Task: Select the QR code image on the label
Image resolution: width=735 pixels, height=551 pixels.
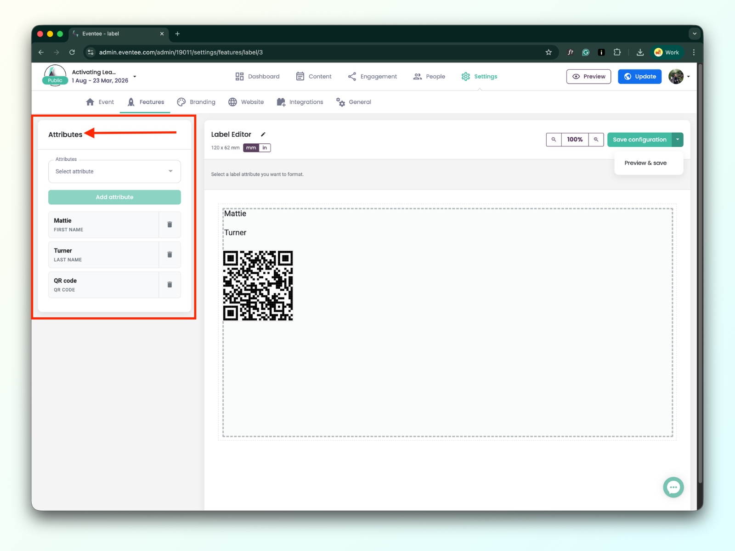Action: tap(258, 286)
